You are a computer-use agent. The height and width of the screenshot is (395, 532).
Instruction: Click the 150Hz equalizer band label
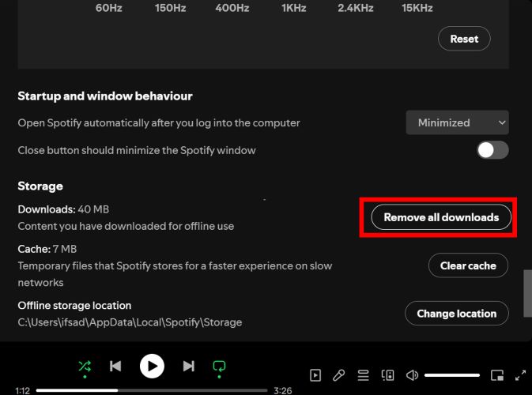[x=170, y=8]
